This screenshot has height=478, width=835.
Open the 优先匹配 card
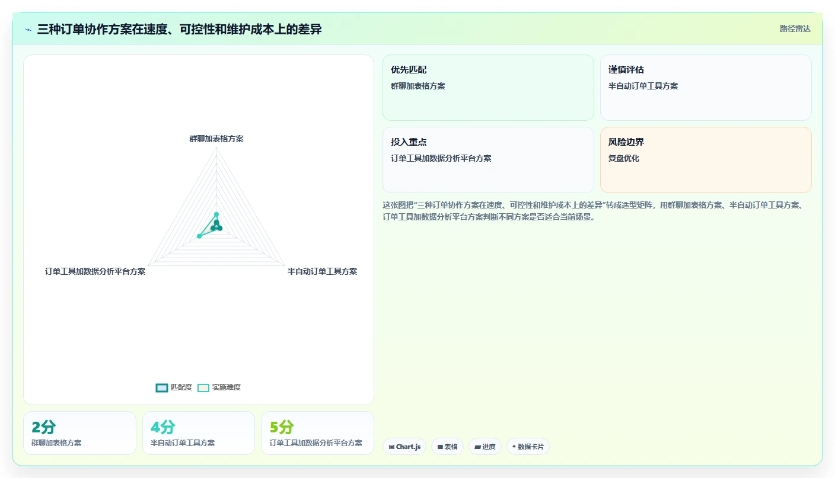(x=488, y=88)
